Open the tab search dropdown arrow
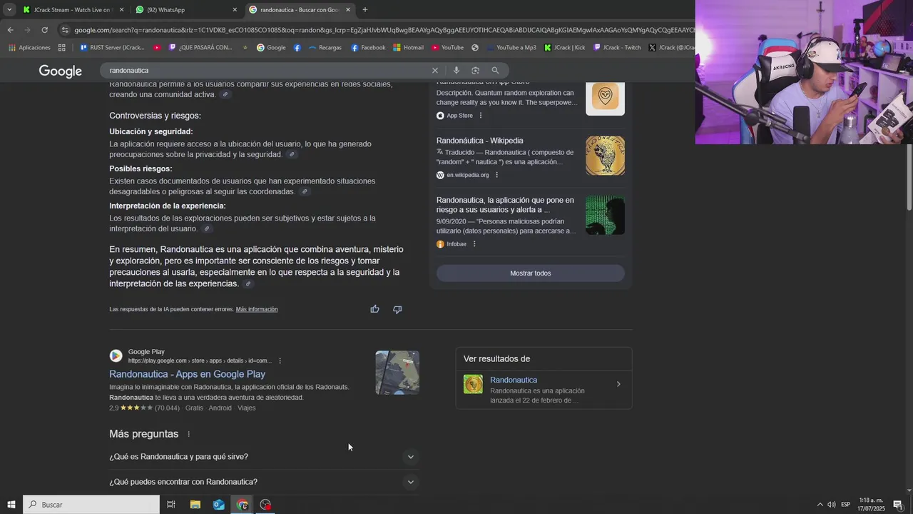The height and width of the screenshot is (514, 913). tap(9, 10)
